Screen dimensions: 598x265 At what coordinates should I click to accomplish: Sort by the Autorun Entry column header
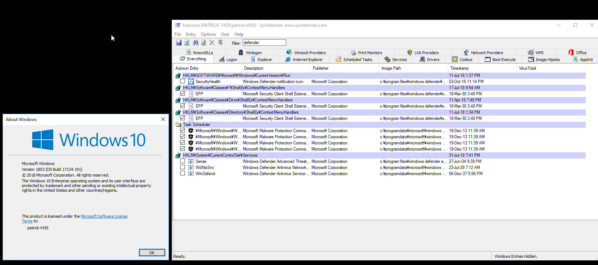point(207,68)
